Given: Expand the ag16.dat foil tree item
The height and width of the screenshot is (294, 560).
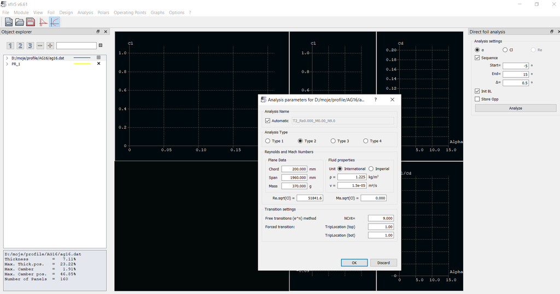Looking at the screenshot, I should (x=7, y=58).
